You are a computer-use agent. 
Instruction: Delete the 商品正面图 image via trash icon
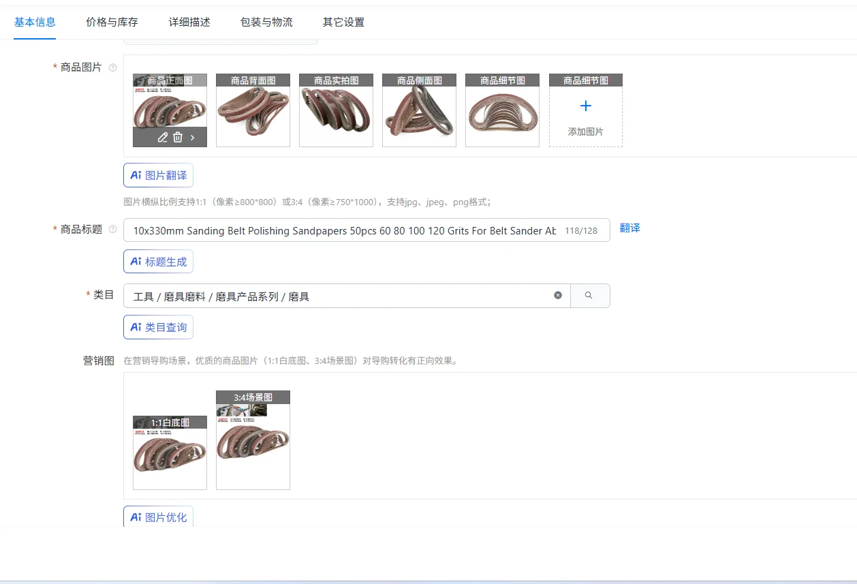pos(178,137)
